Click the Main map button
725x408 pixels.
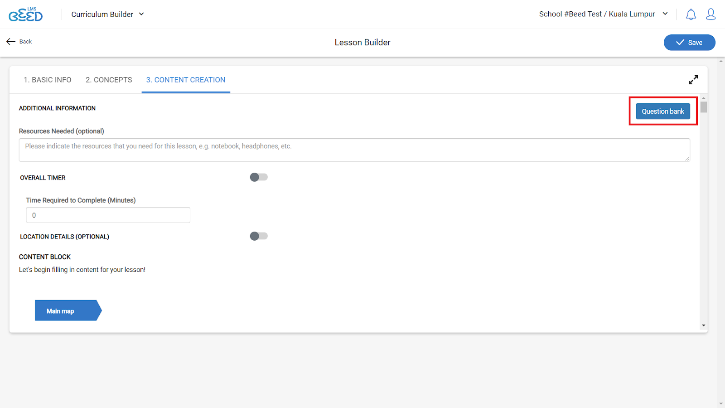68,311
